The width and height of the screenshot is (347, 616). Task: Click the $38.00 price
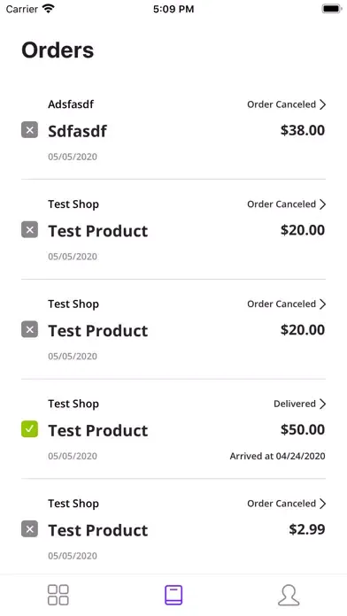pos(303,130)
